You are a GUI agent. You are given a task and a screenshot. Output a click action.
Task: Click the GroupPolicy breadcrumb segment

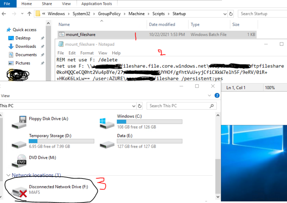(109, 14)
